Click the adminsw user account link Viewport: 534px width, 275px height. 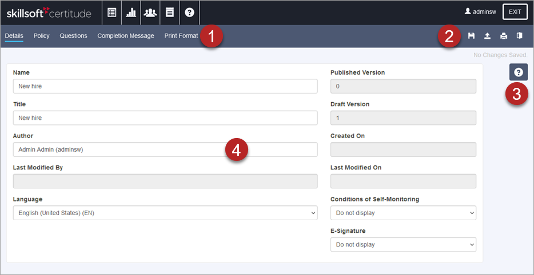(x=480, y=11)
